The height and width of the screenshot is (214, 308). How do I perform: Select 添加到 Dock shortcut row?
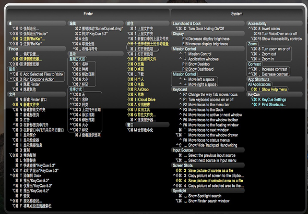[26, 176]
